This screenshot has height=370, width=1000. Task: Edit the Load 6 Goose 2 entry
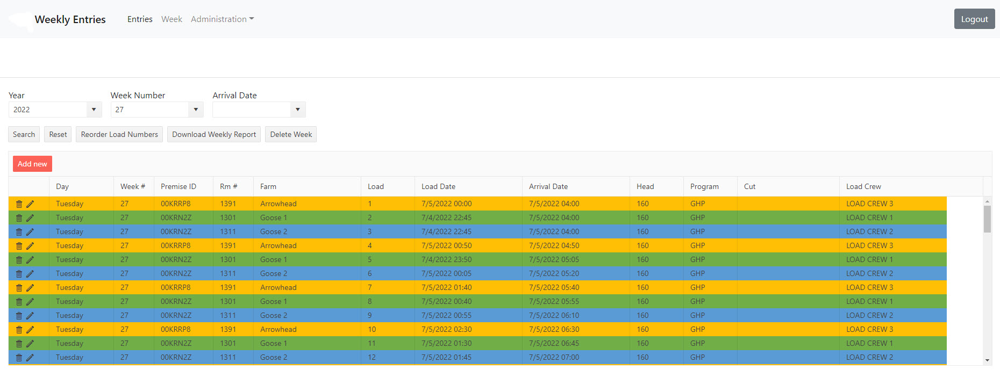(30, 274)
